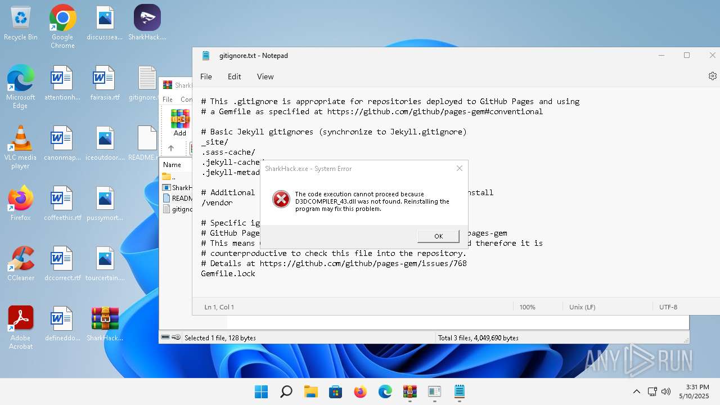Click the _site/ line in Notepad text
This screenshot has width=720, height=405.
point(214,142)
